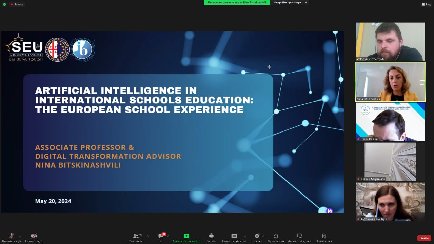Viewport: 434px width, 244px height.
Task: Click the green shield encryption icon
Action: [4, 4]
